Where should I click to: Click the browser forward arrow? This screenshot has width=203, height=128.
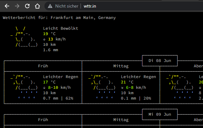[x=17, y=6]
